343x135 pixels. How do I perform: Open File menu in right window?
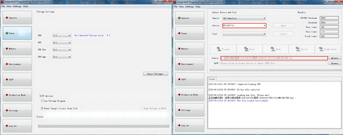click(x=176, y=7)
